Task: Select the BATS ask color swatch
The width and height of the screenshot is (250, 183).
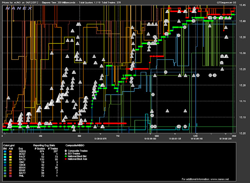Action: 11,160
